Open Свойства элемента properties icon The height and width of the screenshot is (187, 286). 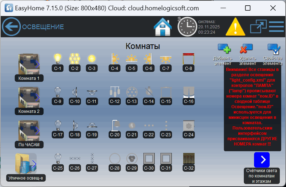pyautogui.click(x=274, y=50)
